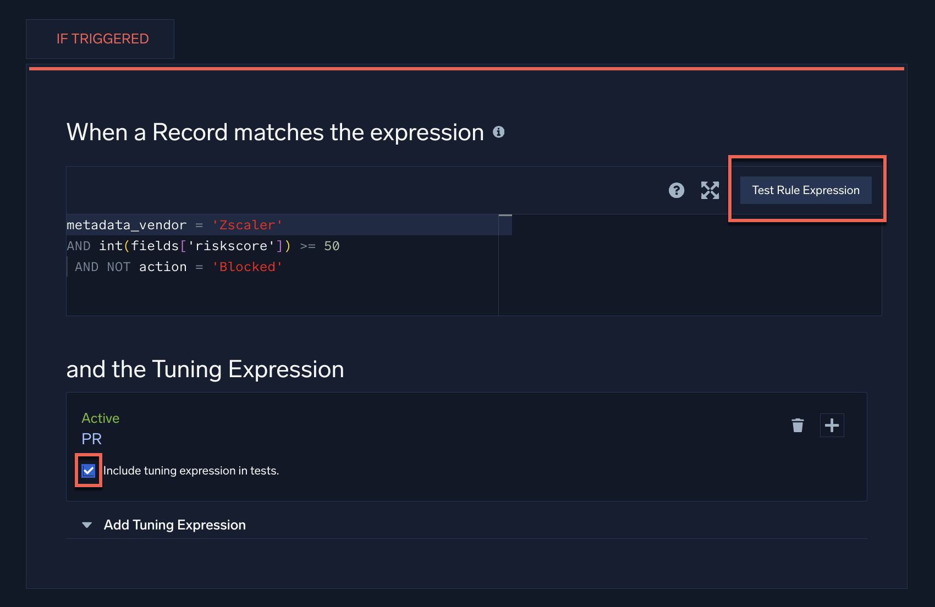Place cursor on metadata_vendor in the editor
The width and height of the screenshot is (935, 607).
(126, 225)
